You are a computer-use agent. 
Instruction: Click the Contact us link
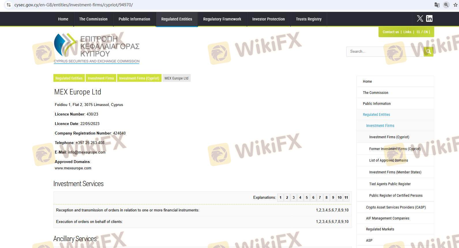(391, 32)
